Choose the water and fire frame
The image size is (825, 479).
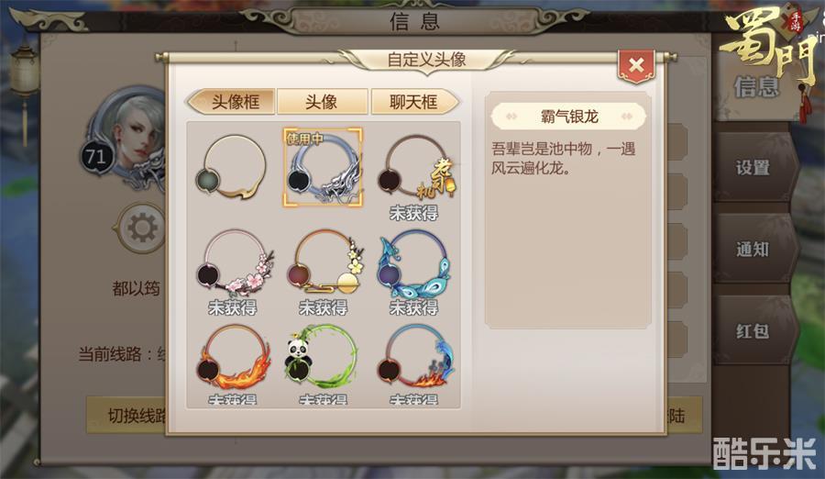[x=415, y=356]
